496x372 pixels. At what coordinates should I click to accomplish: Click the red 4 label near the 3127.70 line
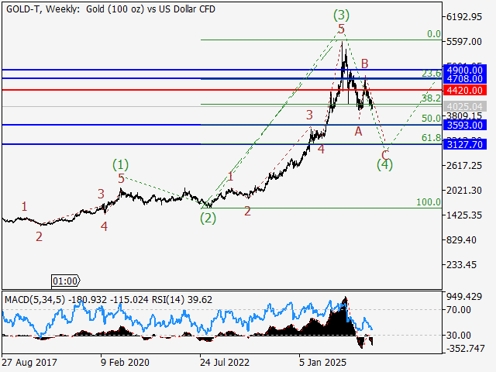tap(321, 149)
